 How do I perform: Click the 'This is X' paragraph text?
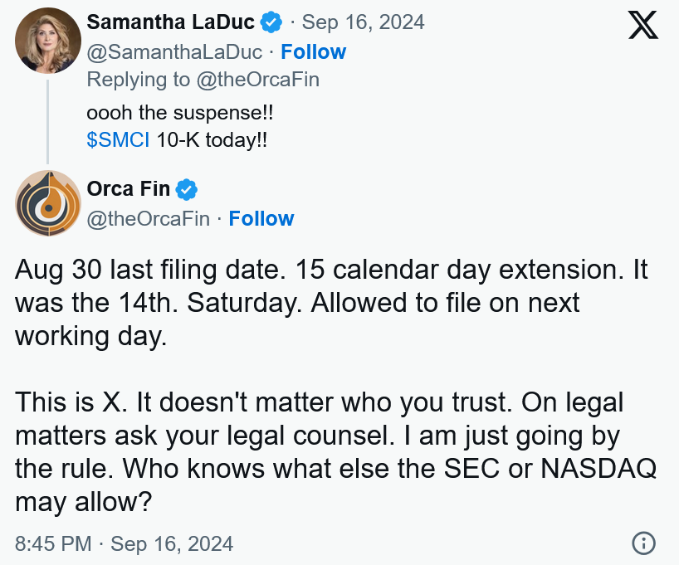tap(335, 451)
